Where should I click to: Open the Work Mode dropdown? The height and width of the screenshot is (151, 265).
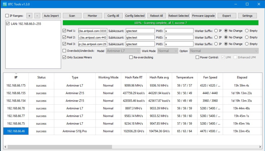[168, 51]
